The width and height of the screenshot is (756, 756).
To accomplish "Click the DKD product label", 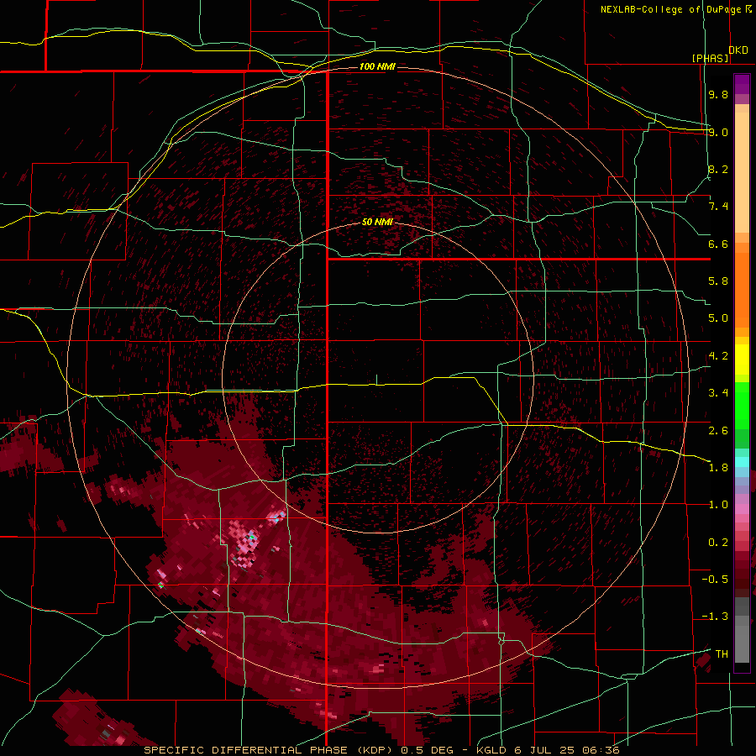I will 738,50.
